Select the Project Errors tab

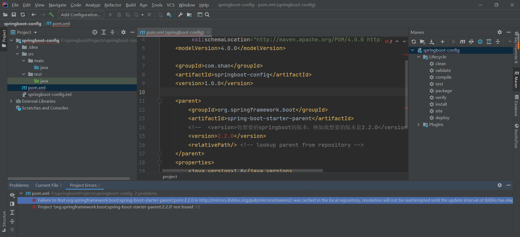(x=85, y=185)
